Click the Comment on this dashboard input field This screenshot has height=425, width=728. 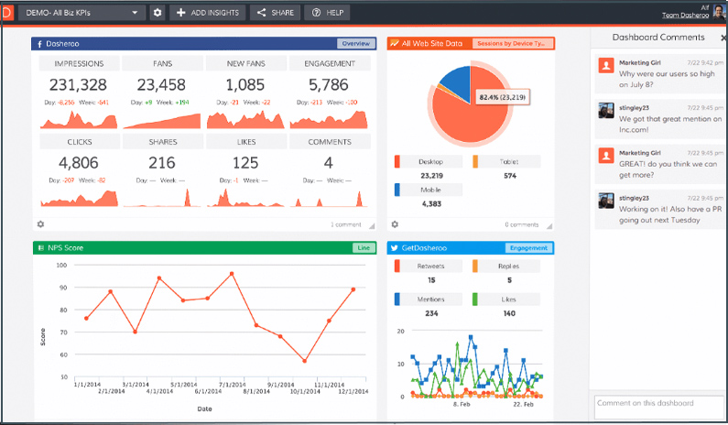[656, 404]
